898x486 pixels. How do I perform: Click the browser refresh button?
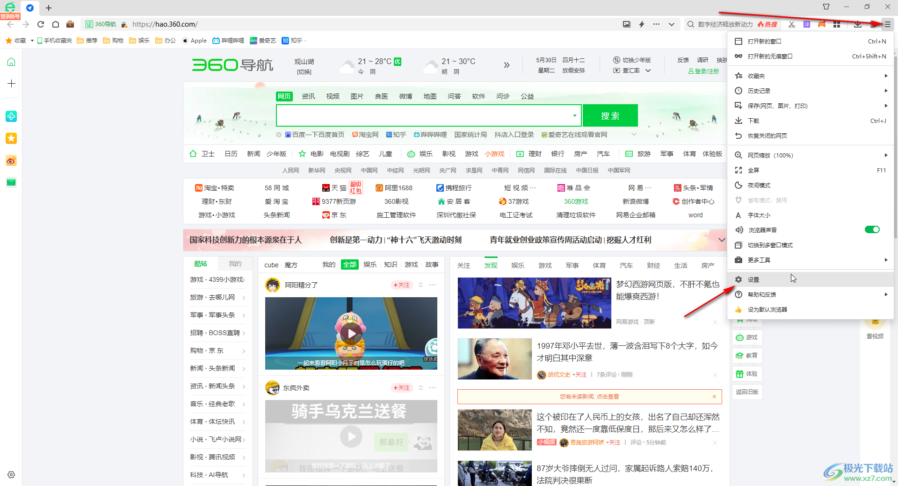[41, 24]
